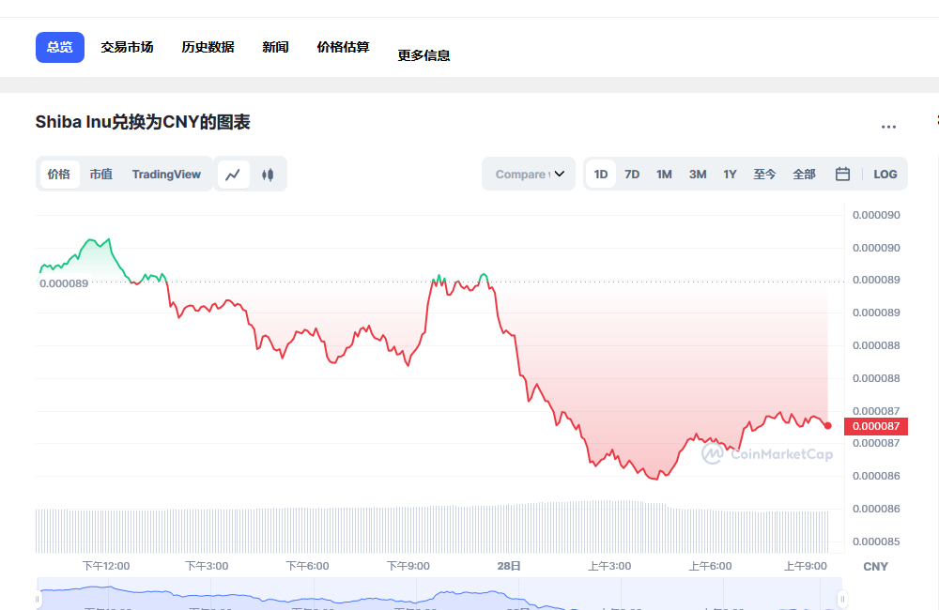Image resolution: width=939 pixels, height=610 pixels.
Task: Open the 更多信息 more info tab
Action: [424, 55]
